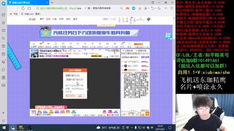Open the 全民乐PK icon

point(100,44)
